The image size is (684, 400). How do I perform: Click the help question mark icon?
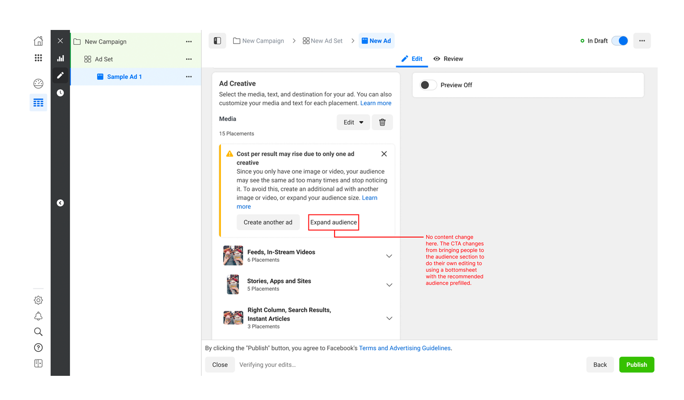38,347
